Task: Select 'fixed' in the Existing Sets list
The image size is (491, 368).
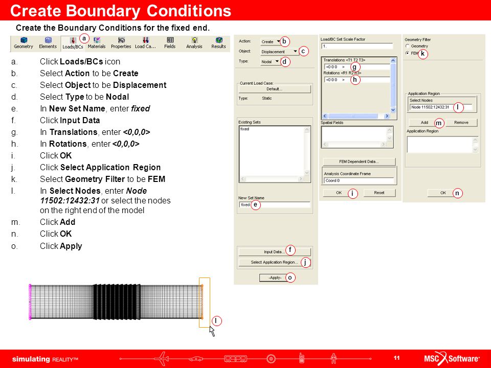Action: point(244,129)
